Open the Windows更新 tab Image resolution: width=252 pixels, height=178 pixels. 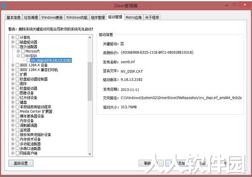[52, 17]
